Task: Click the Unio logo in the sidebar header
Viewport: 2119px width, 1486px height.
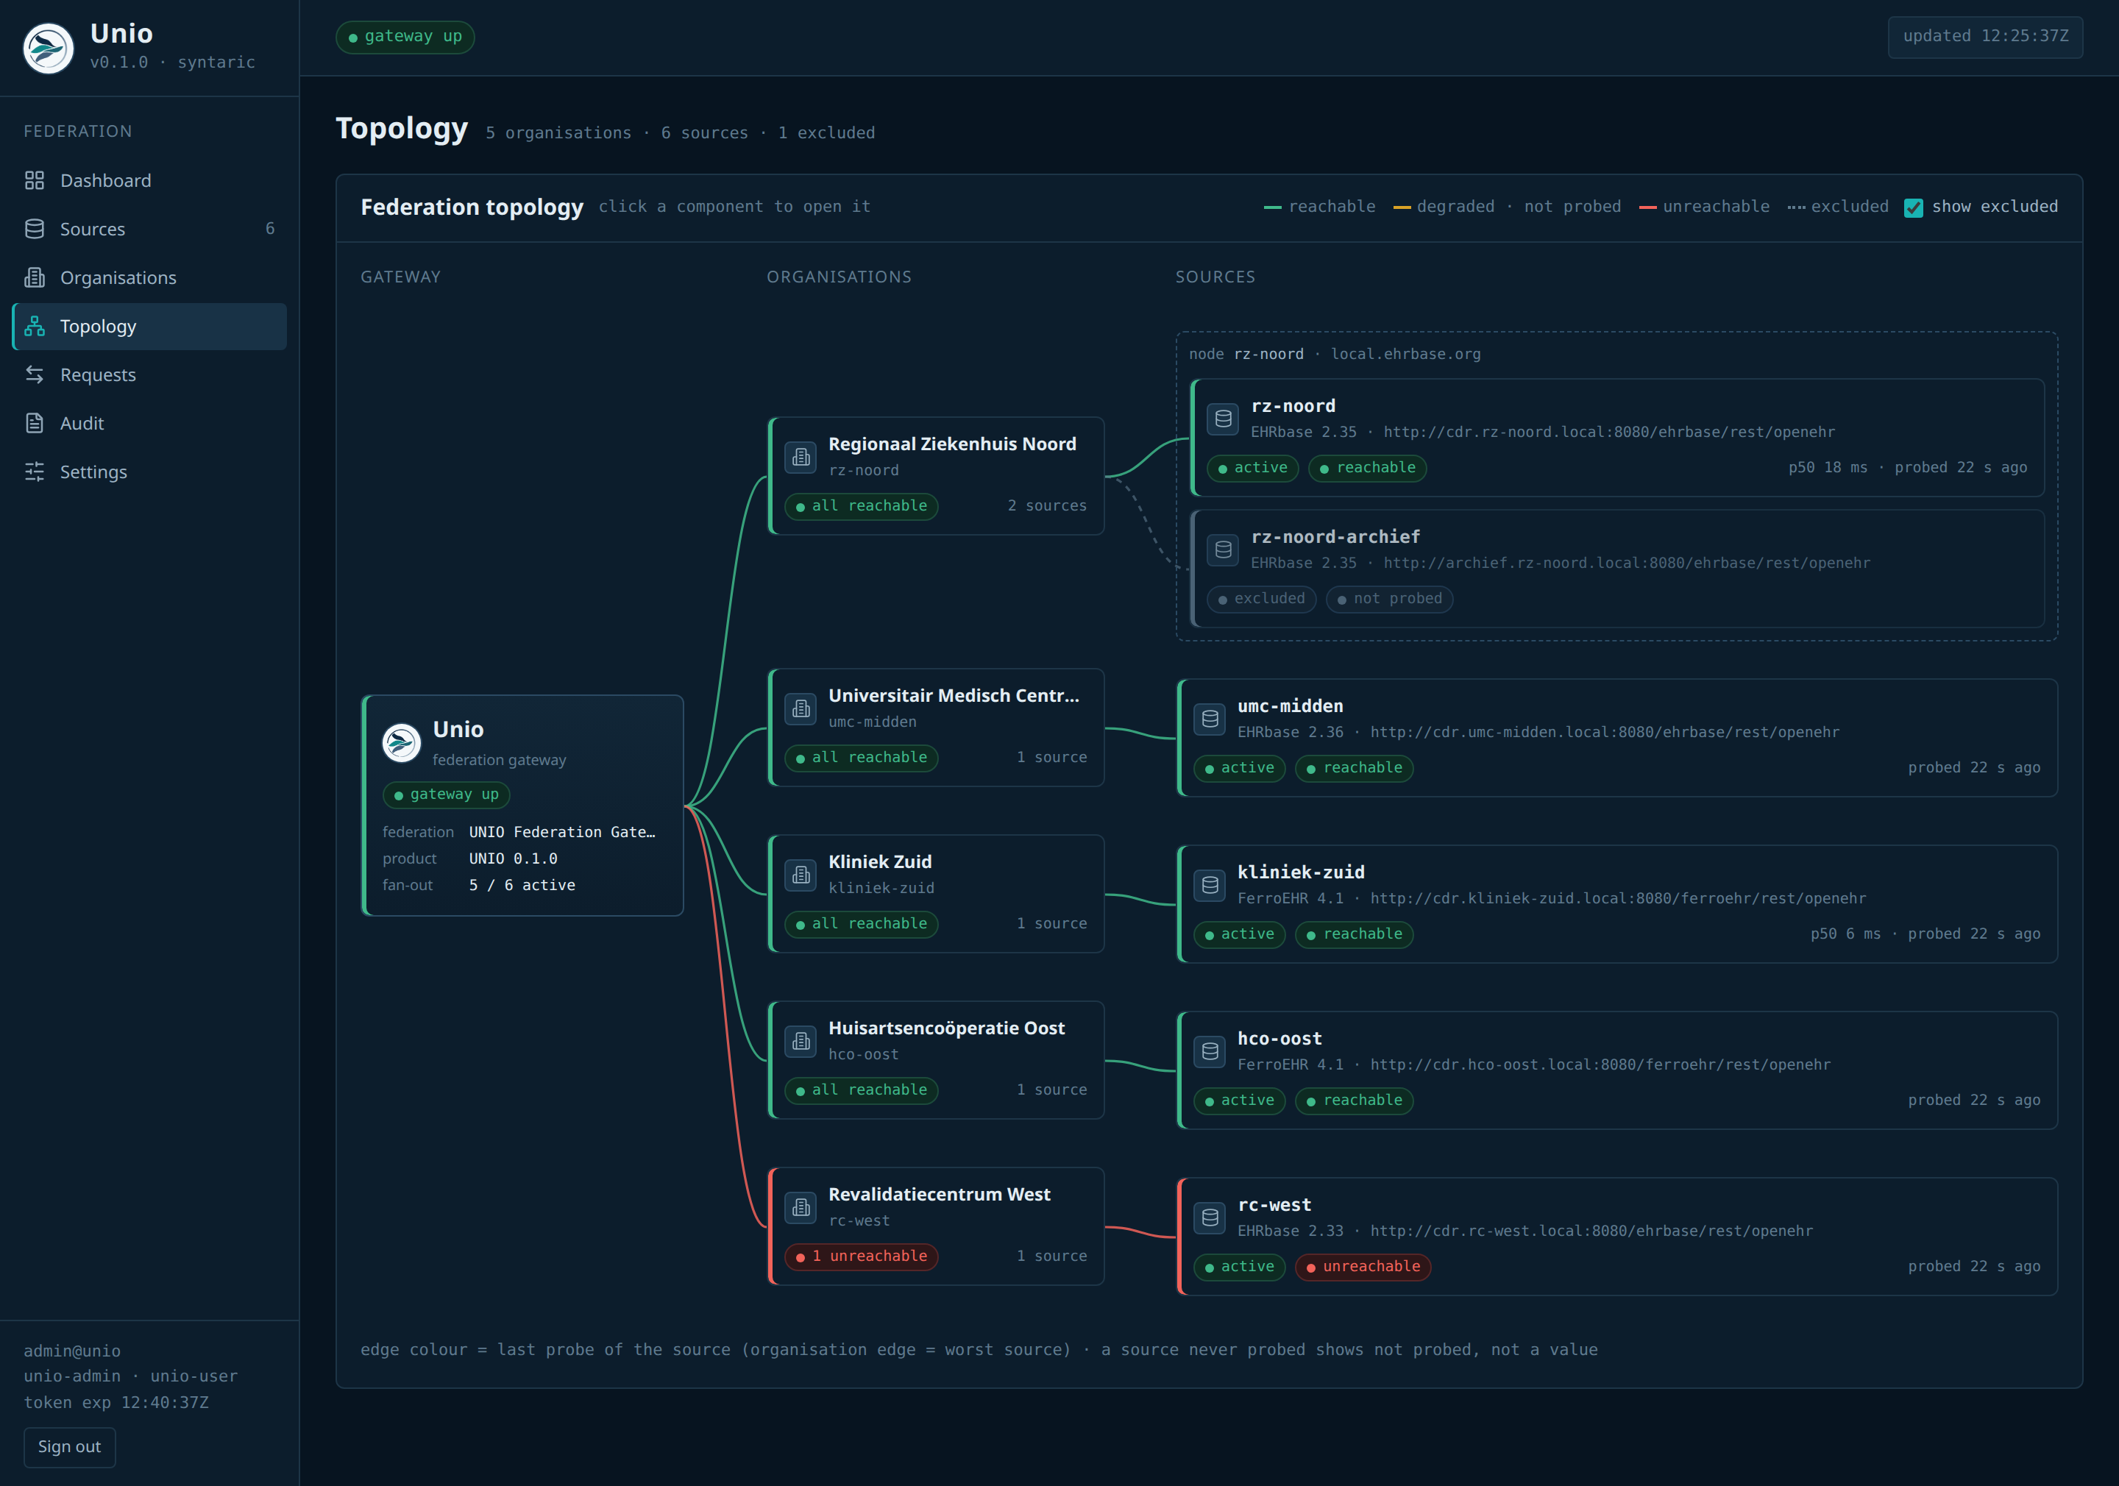Action: (49, 48)
